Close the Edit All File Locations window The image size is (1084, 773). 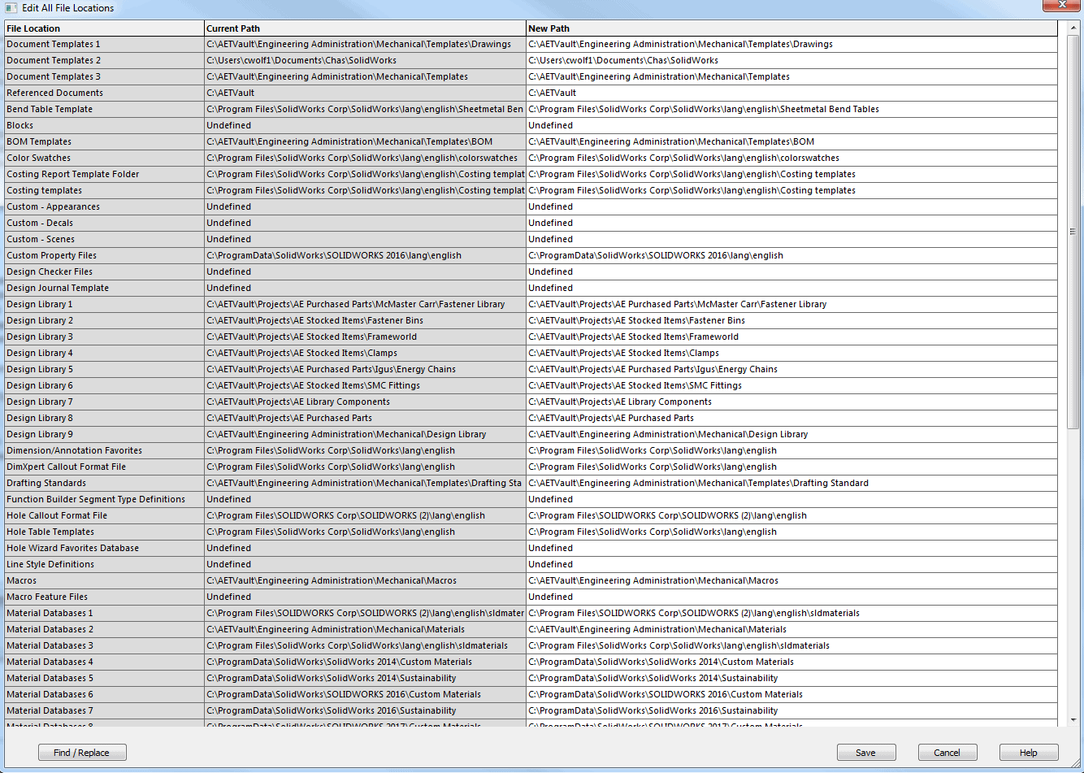1061,7
